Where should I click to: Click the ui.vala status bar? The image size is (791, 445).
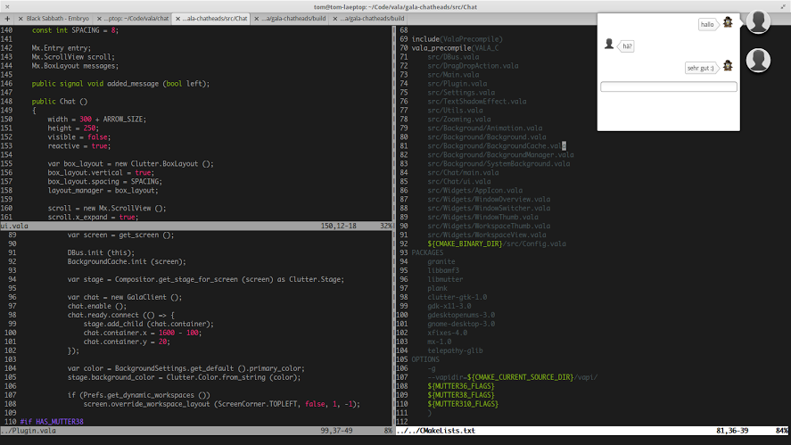(196, 227)
